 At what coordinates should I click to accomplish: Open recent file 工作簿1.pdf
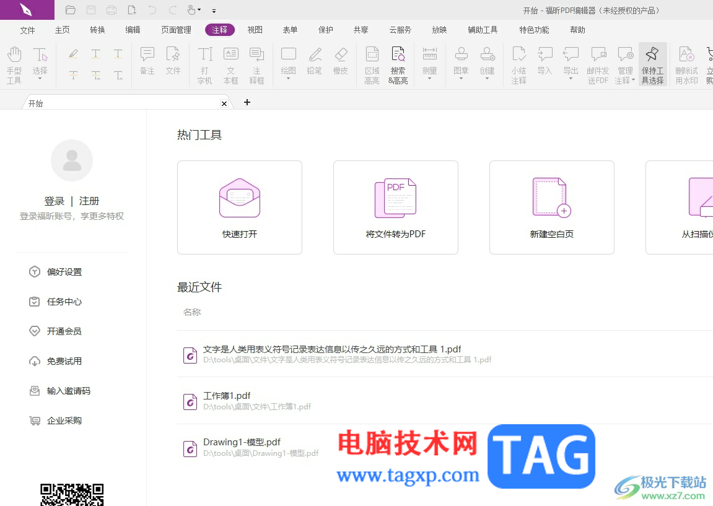click(x=445, y=401)
